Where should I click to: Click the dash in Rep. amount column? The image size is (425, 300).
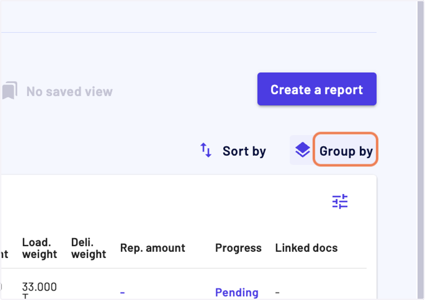[122, 293]
